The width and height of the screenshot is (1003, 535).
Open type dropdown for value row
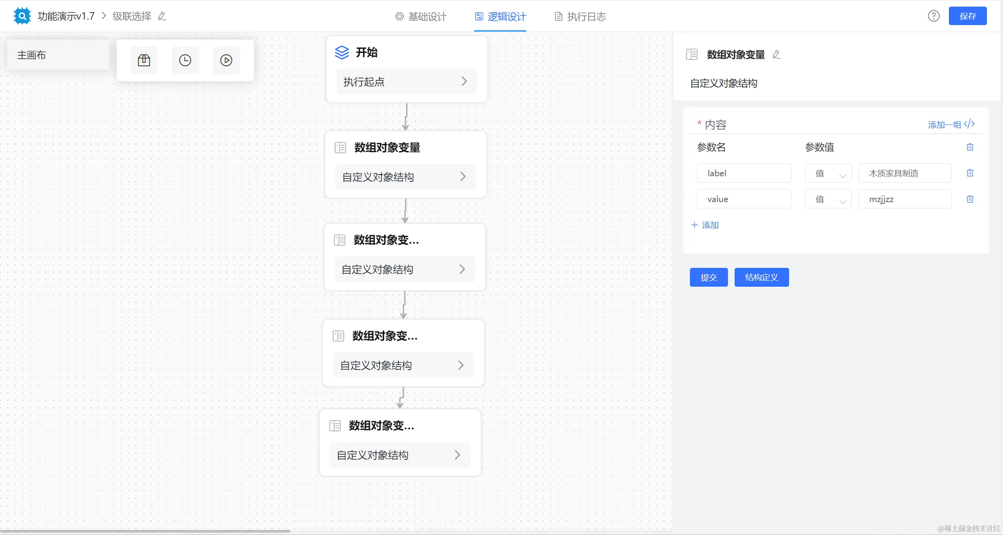828,199
